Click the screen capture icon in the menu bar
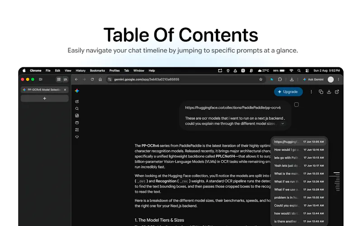Viewport: 362px width, 226px height. (x=220, y=71)
